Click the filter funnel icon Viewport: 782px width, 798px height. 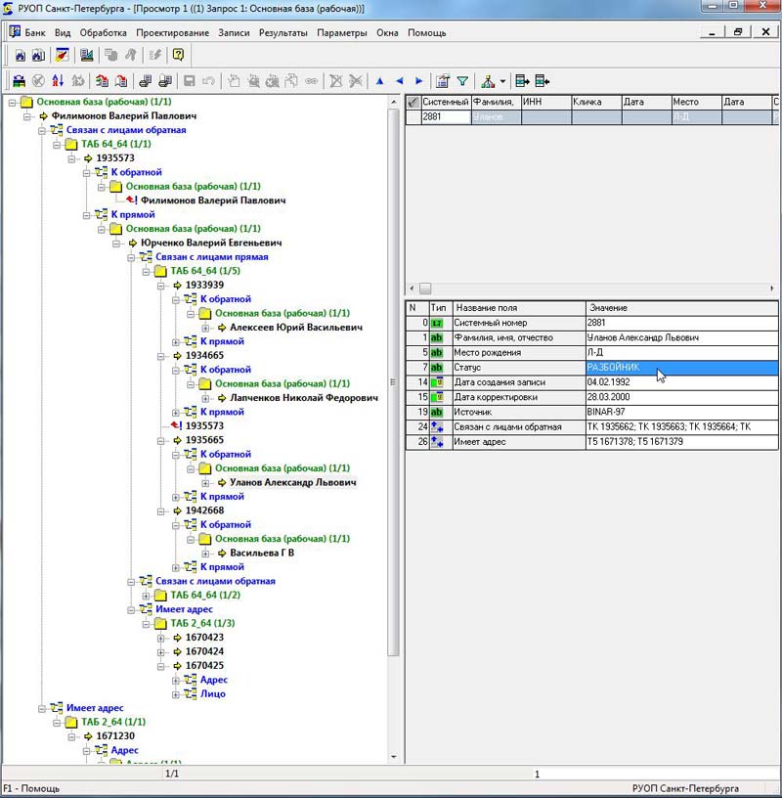click(462, 81)
